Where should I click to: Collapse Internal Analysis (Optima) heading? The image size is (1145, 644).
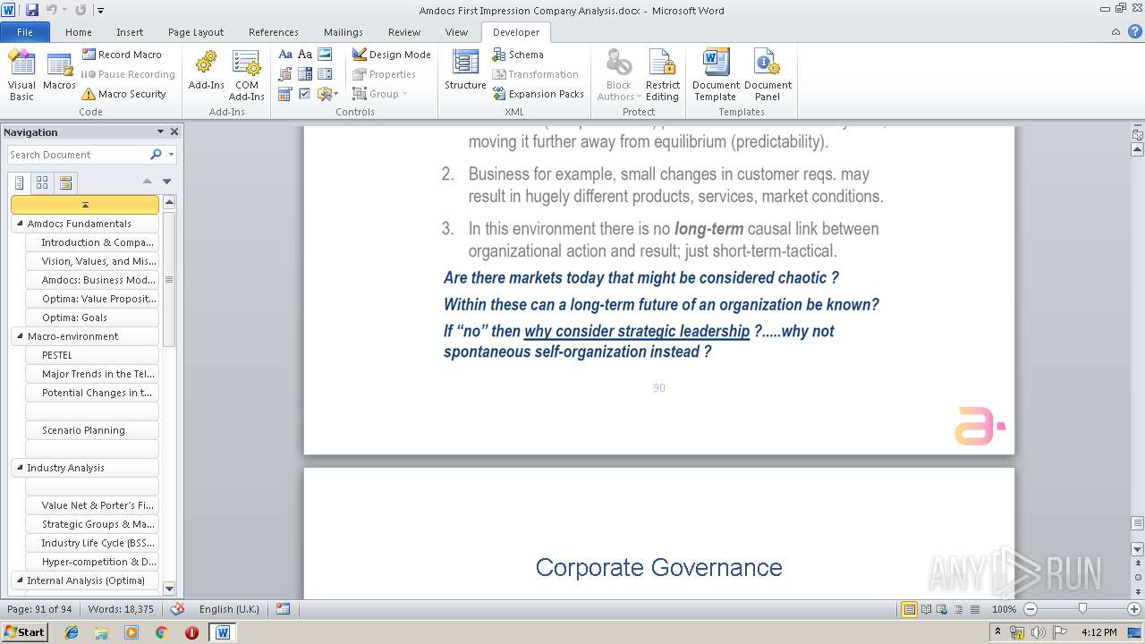[x=21, y=580]
